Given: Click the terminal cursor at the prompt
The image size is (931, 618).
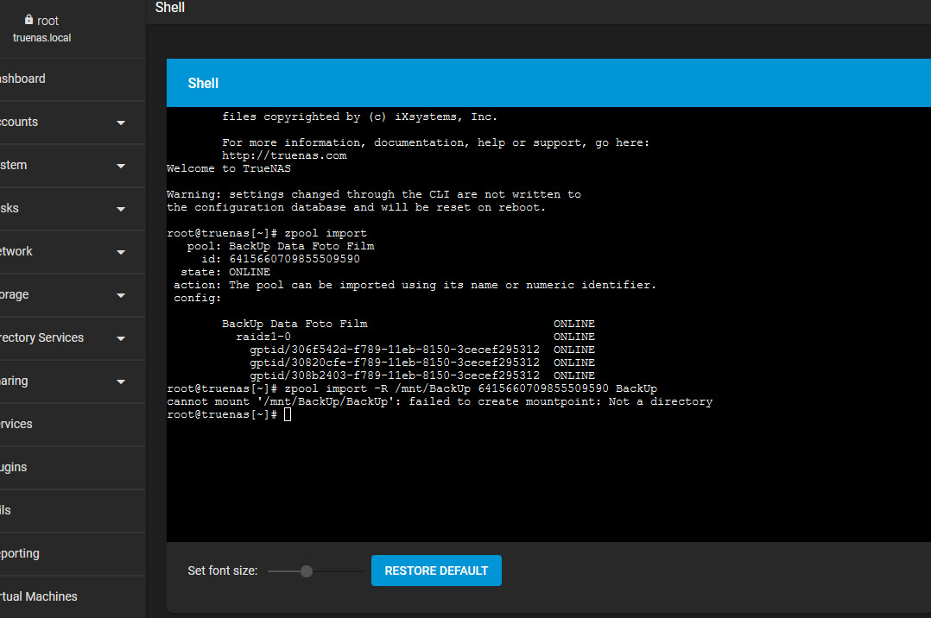Looking at the screenshot, I should [288, 414].
